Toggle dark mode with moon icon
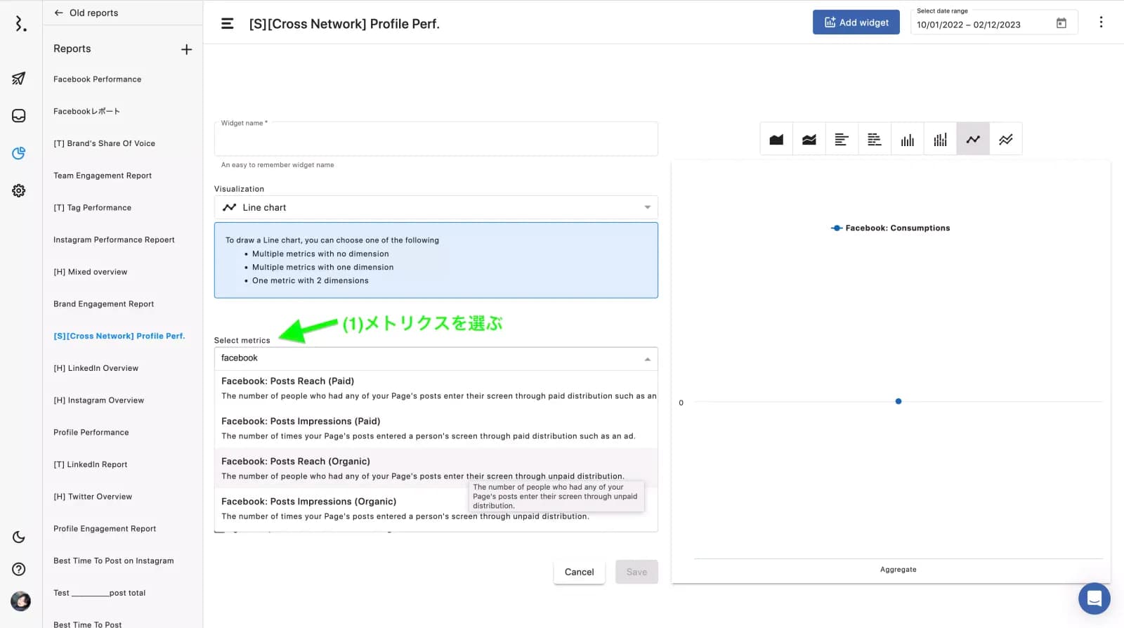 (19, 537)
